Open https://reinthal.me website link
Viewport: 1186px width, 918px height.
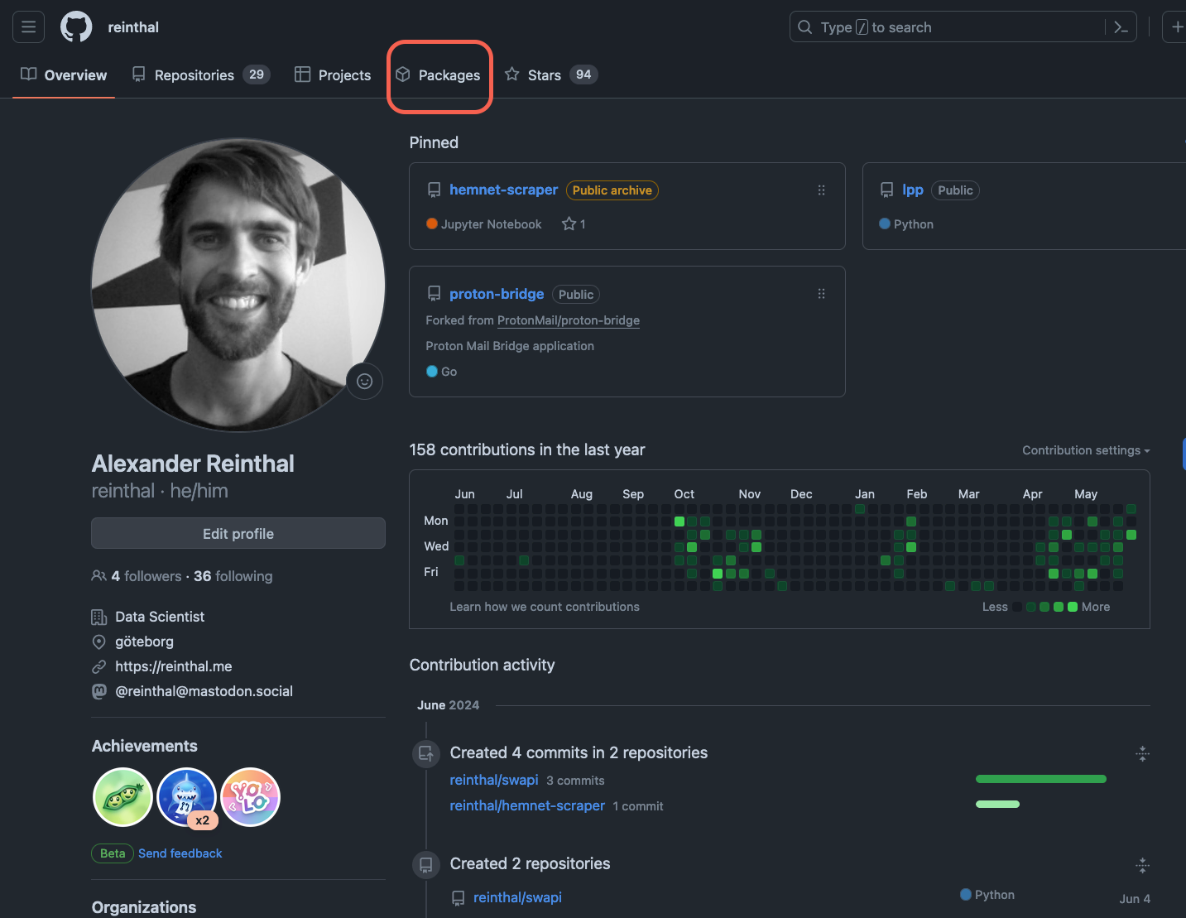coord(174,666)
